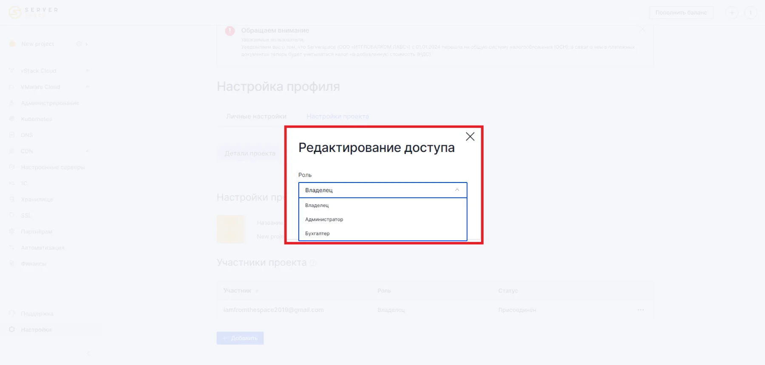Click the project logo thumbnail
The image size is (765, 365).
click(x=231, y=229)
